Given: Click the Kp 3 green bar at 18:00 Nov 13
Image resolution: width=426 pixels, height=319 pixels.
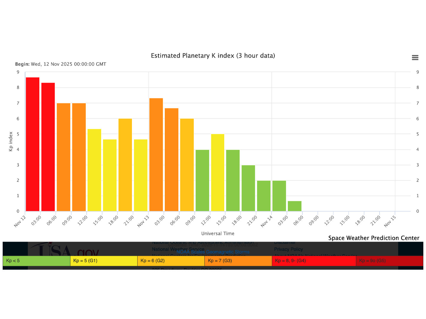Looking at the screenshot, I should point(248,188).
